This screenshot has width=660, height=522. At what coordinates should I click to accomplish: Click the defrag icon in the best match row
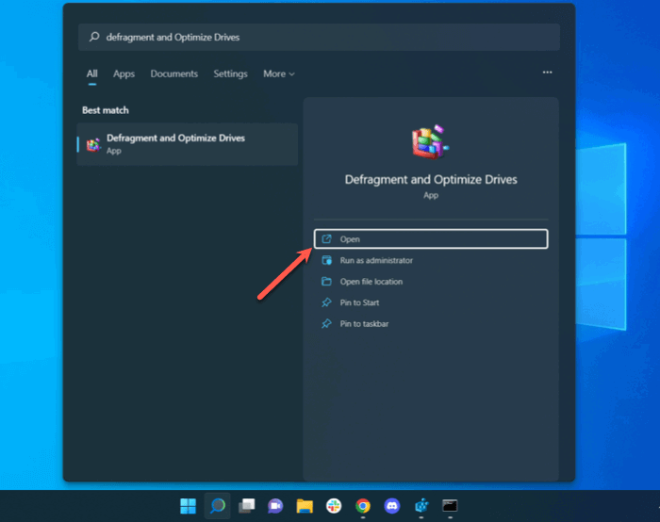[93, 145]
